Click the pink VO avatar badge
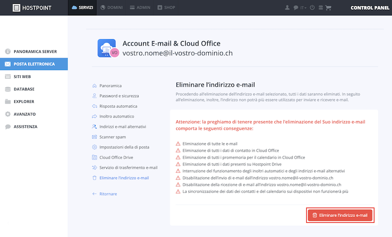This screenshot has height=237, width=392. [x=115, y=52]
